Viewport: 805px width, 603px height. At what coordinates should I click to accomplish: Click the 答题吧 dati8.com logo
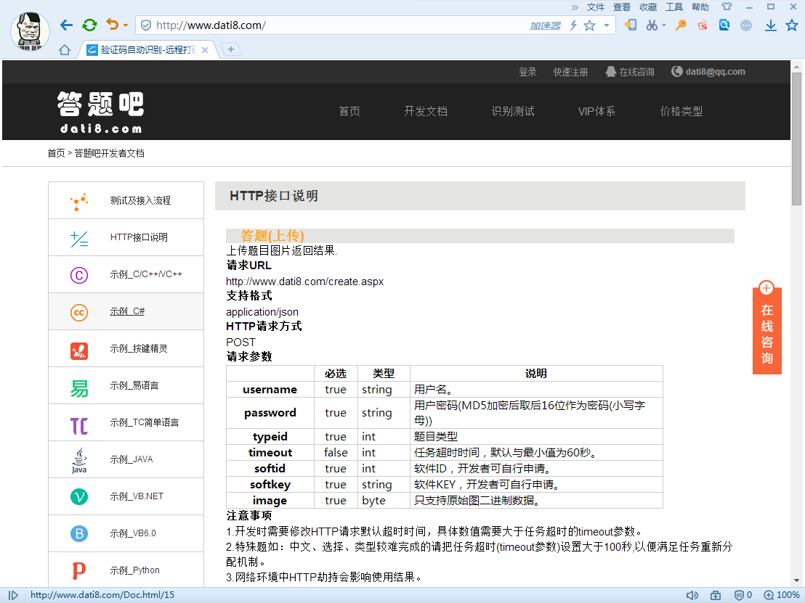[100, 112]
